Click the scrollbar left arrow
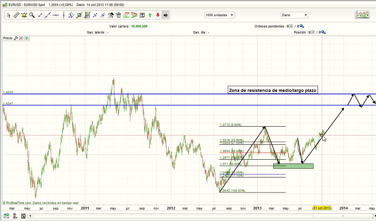Screen dimensions: 376x221 point(30,216)
